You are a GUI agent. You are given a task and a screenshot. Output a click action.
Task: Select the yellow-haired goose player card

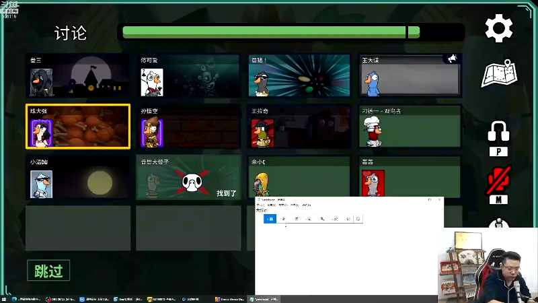(299, 176)
